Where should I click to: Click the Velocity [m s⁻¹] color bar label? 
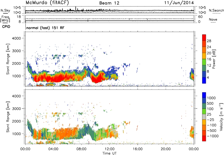(221, 117)
